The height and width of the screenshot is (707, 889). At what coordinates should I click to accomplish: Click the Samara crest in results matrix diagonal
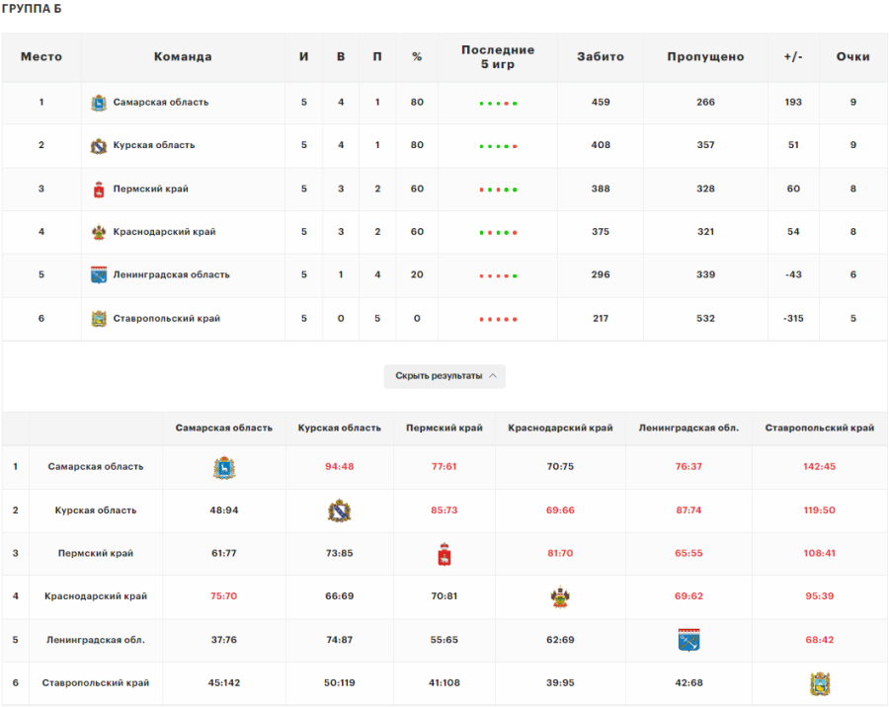pyautogui.click(x=224, y=467)
